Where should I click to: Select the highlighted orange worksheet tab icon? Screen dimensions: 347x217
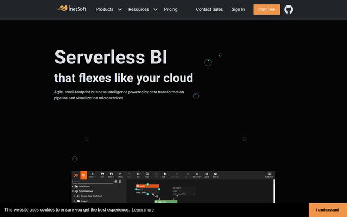click(x=83, y=175)
